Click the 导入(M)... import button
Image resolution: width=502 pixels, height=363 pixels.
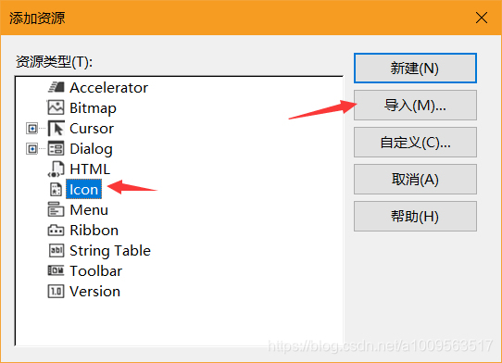tap(415, 106)
